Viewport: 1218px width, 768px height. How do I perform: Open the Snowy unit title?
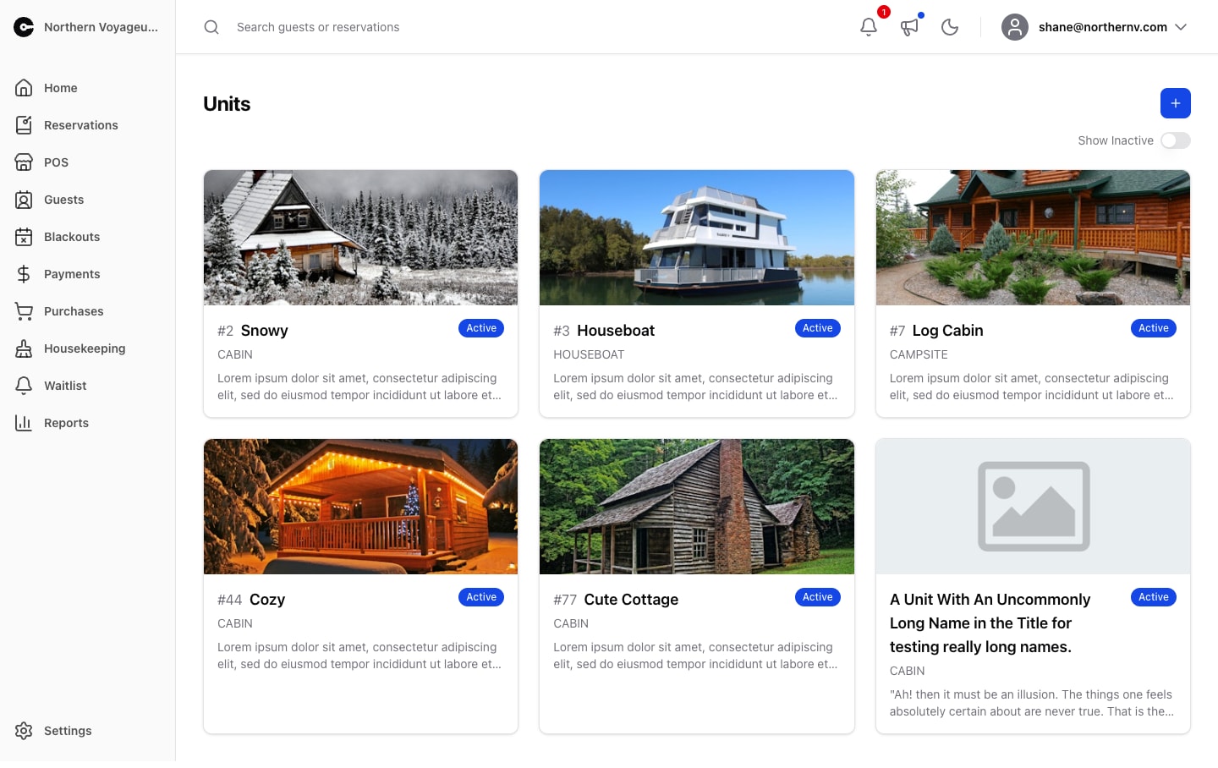tap(265, 331)
